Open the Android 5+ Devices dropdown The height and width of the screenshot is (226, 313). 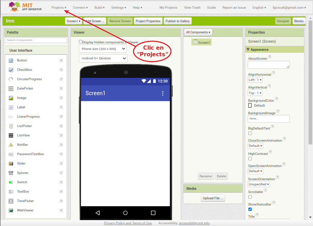pos(103,58)
